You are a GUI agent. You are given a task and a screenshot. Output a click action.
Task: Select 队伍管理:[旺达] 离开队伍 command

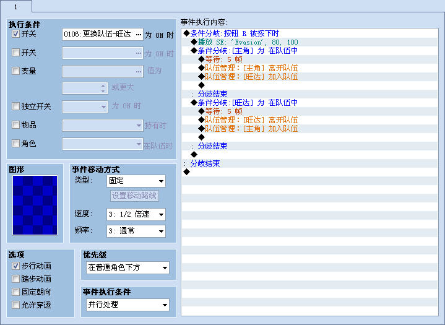click(309, 120)
